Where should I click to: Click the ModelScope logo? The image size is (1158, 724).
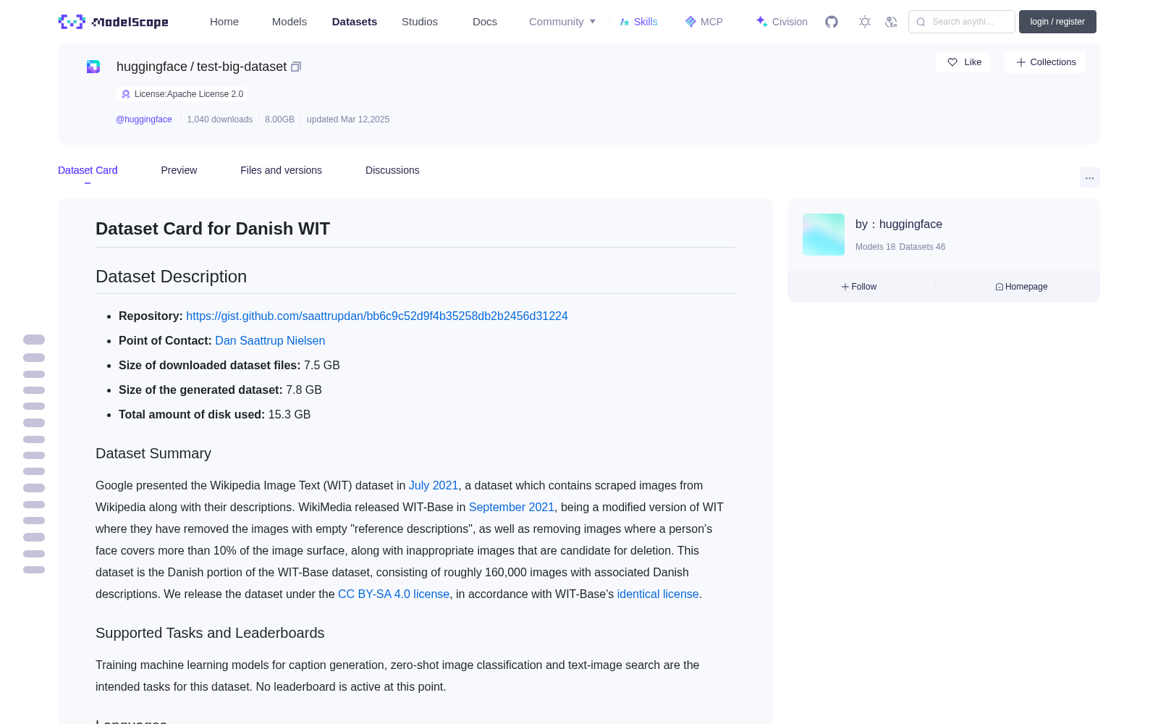[x=114, y=22]
